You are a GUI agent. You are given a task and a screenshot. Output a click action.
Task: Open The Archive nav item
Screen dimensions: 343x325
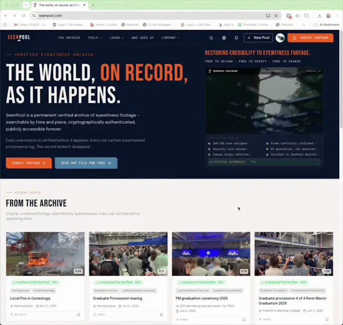point(69,38)
